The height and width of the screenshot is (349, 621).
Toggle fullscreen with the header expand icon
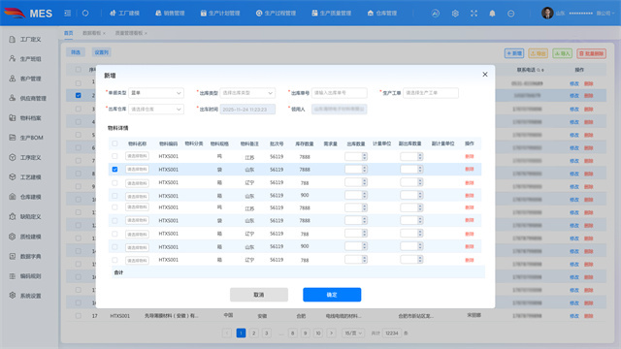pos(474,14)
